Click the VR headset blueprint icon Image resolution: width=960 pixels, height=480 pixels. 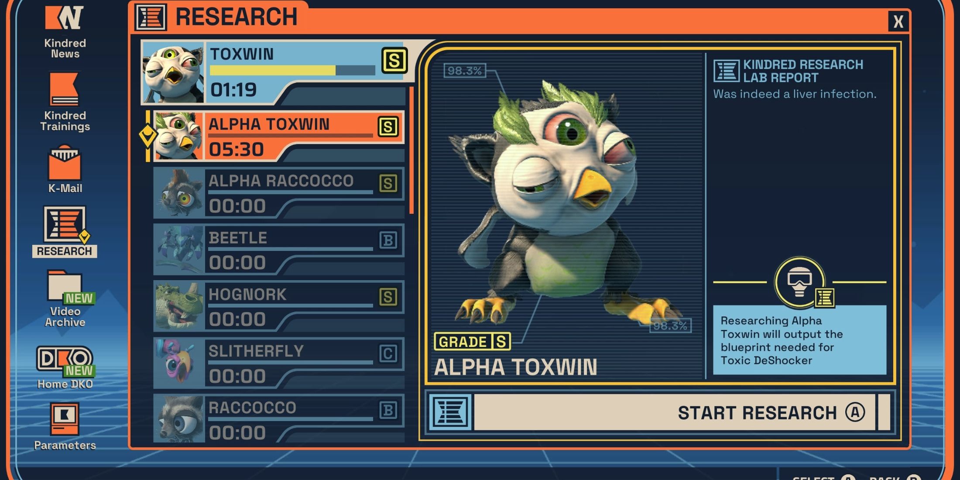tap(799, 282)
